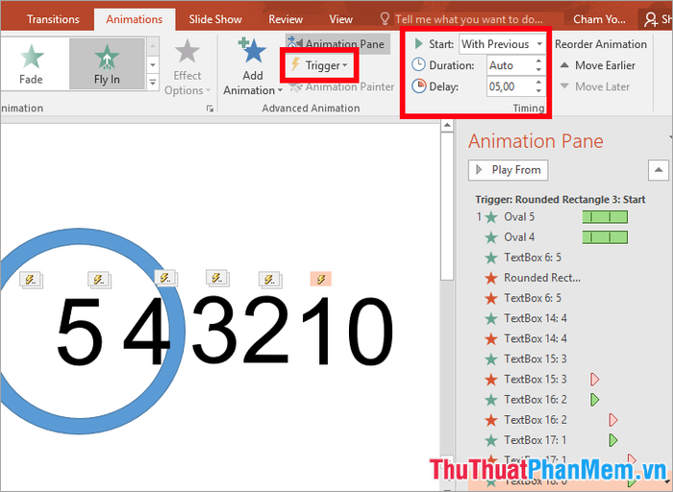The width and height of the screenshot is (673, 492).
Task: Expand the animation gallery More arrow
Action: point(153,83)
